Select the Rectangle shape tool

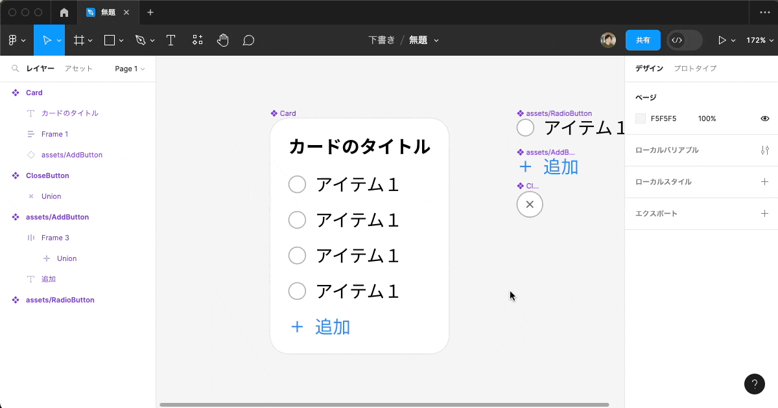point(110,40)
